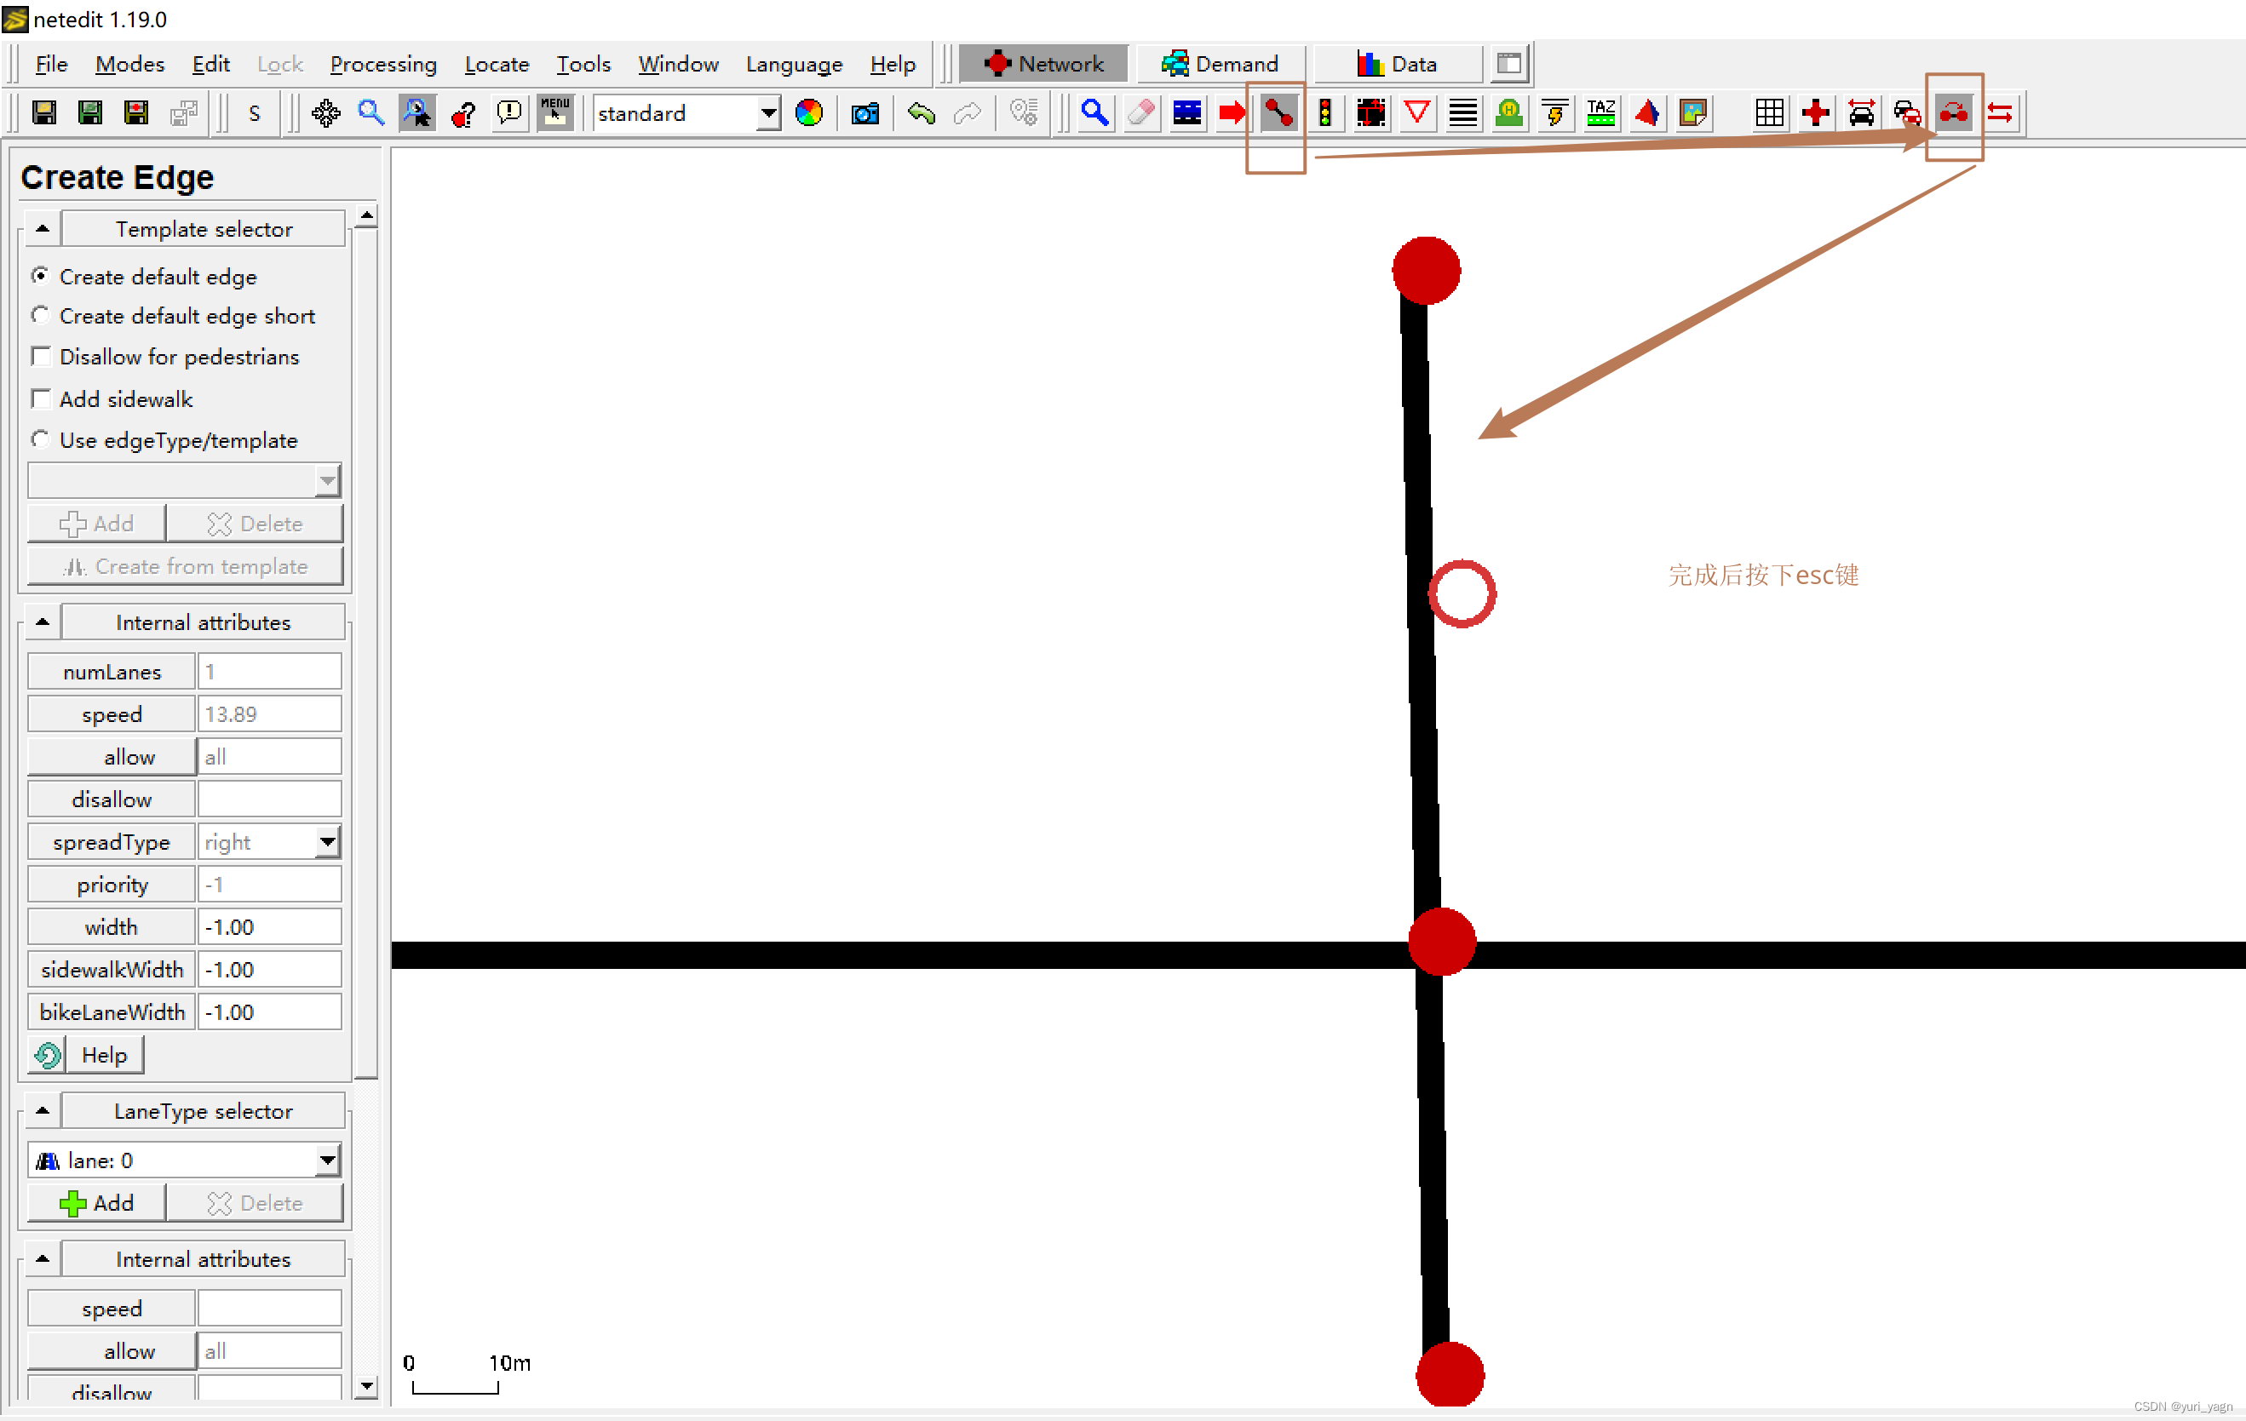Switch to the Demand supermode
This screenshot has width=2246, height=1421.
(1220, 65)
